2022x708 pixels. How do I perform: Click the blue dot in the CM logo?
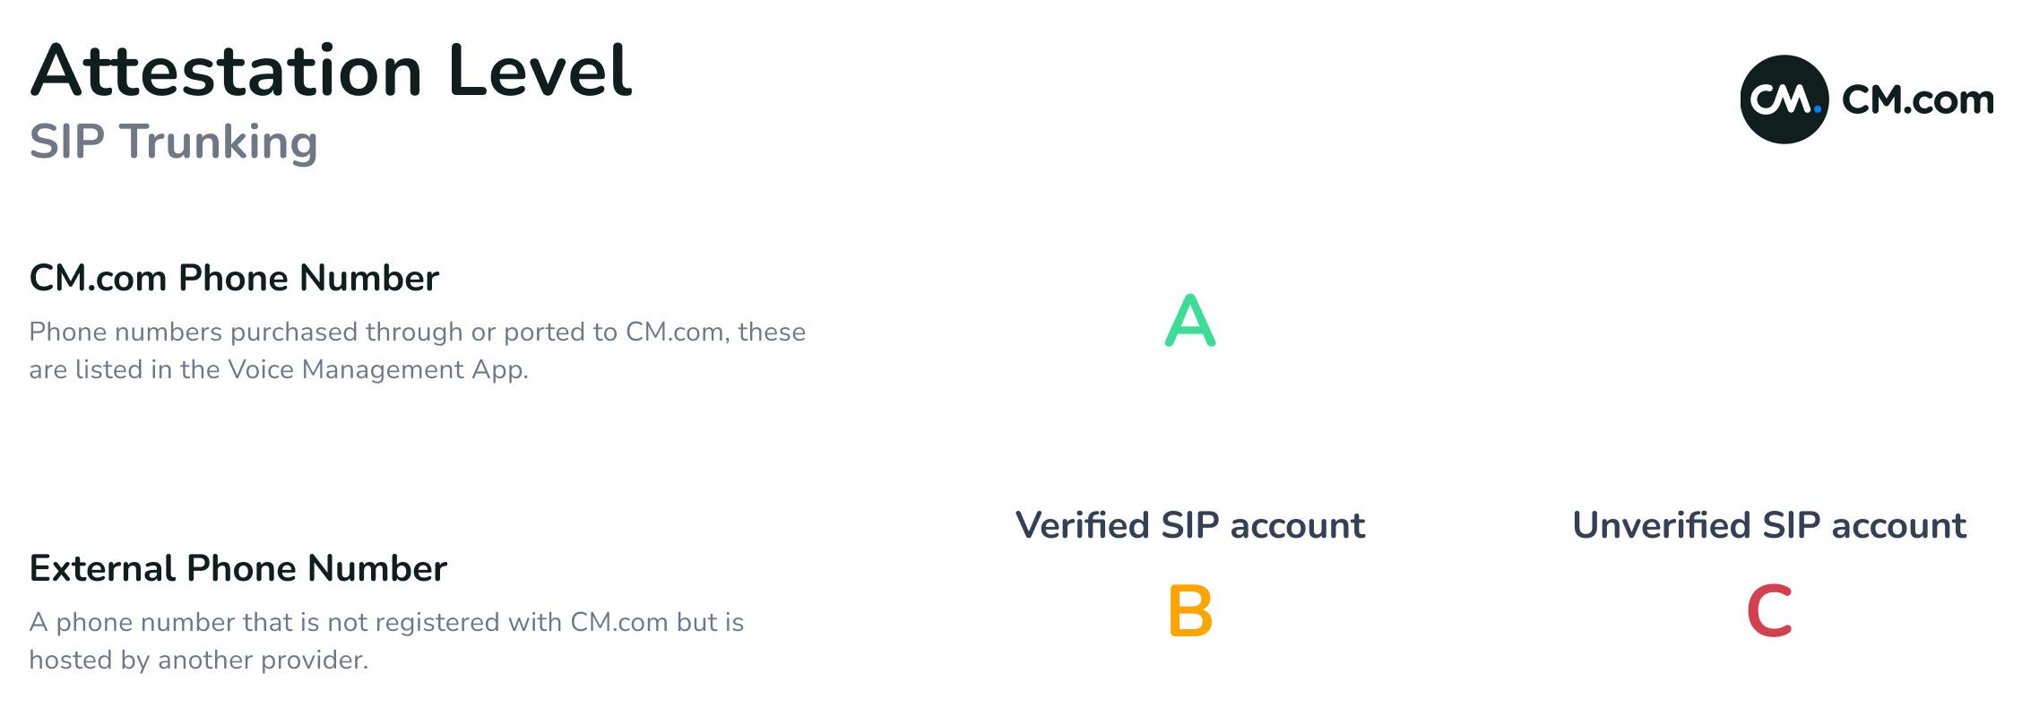(1817, 110)
